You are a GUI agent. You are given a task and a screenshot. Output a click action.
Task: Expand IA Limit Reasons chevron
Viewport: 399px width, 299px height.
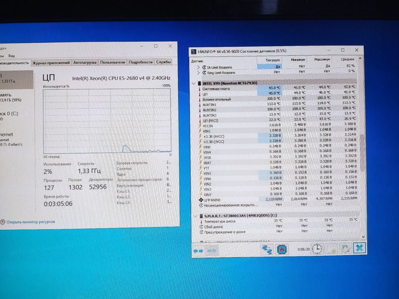198,68
